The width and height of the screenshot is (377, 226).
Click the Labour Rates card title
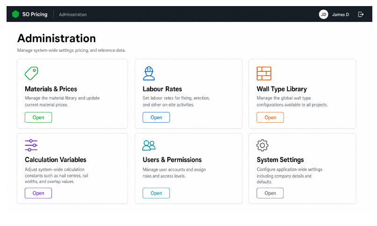point(162,89)
